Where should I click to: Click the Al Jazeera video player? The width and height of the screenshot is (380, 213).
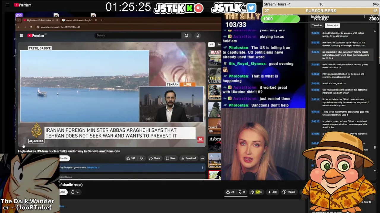pos(112,94)
